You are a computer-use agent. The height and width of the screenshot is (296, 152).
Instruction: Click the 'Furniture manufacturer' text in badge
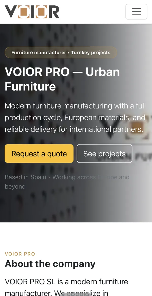[39, 52]
